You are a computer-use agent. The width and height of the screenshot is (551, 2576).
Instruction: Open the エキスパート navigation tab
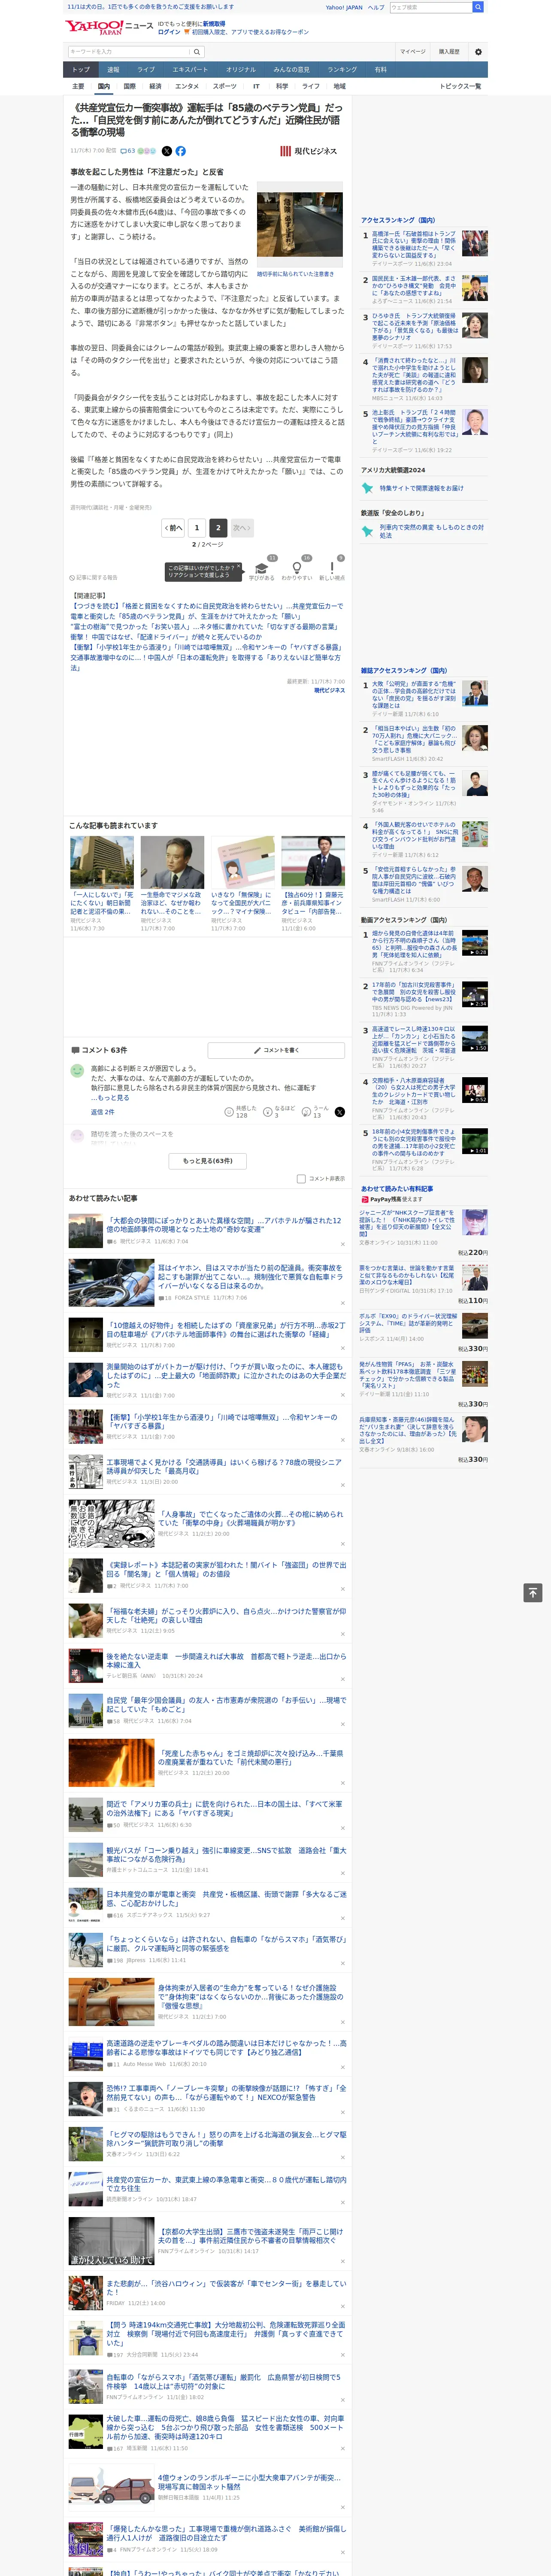(190, 70)
